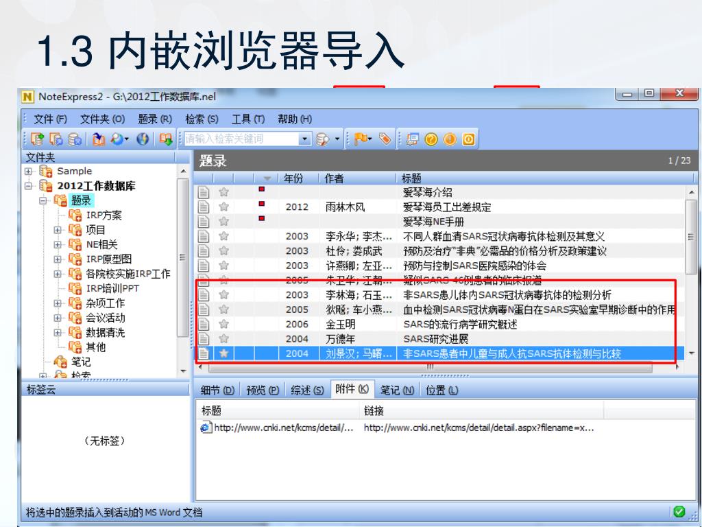Image resolution: width=702 pixels, height=527 pixels.
Task: Expand the 项目 folder
Action: [x=58, y=230]
